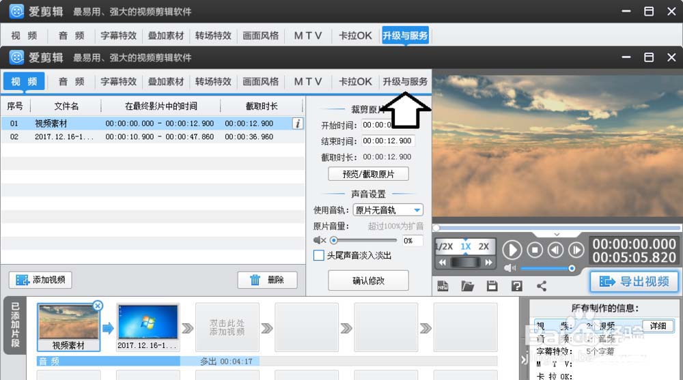Open 卡拉OK tab in front window
Viewport: 683px width, 380px height.
[x=355, y=81]
